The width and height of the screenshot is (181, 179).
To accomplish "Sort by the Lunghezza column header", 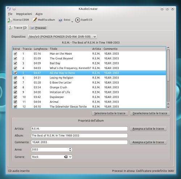I will click(x=41, y=49).
